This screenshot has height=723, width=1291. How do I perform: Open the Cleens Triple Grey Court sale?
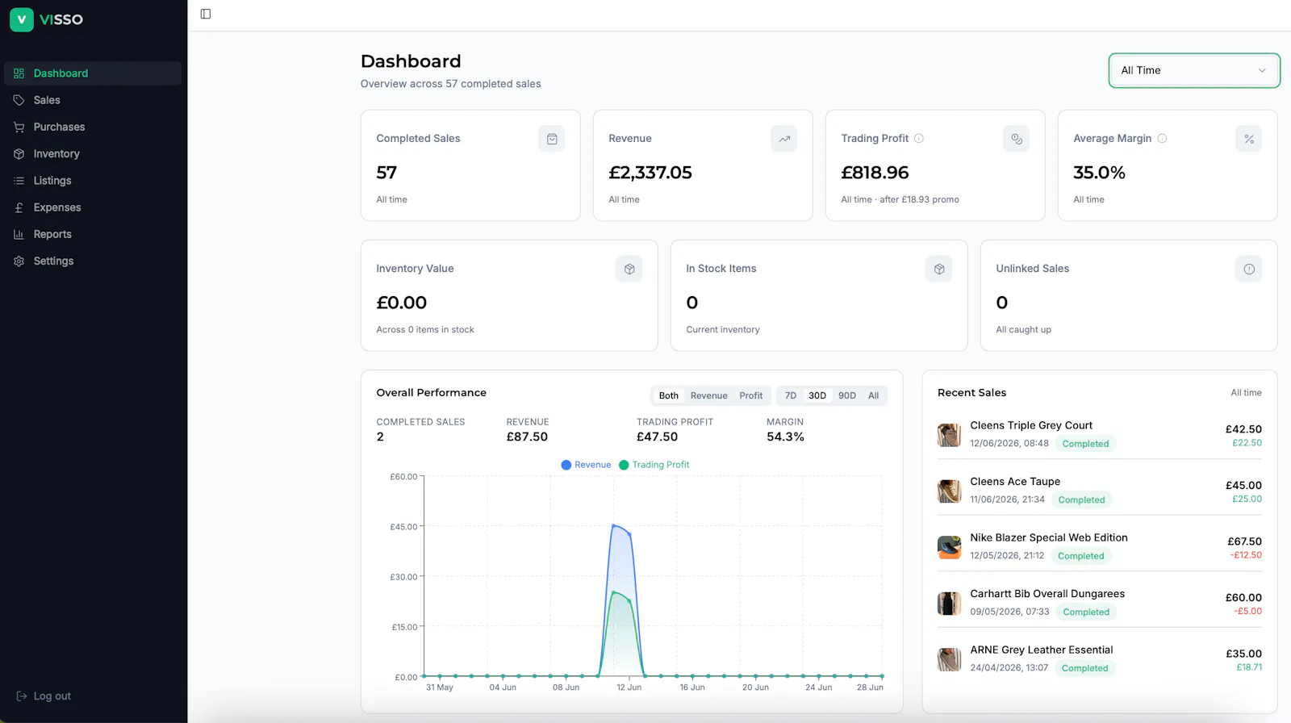[x=1100, y=435]
